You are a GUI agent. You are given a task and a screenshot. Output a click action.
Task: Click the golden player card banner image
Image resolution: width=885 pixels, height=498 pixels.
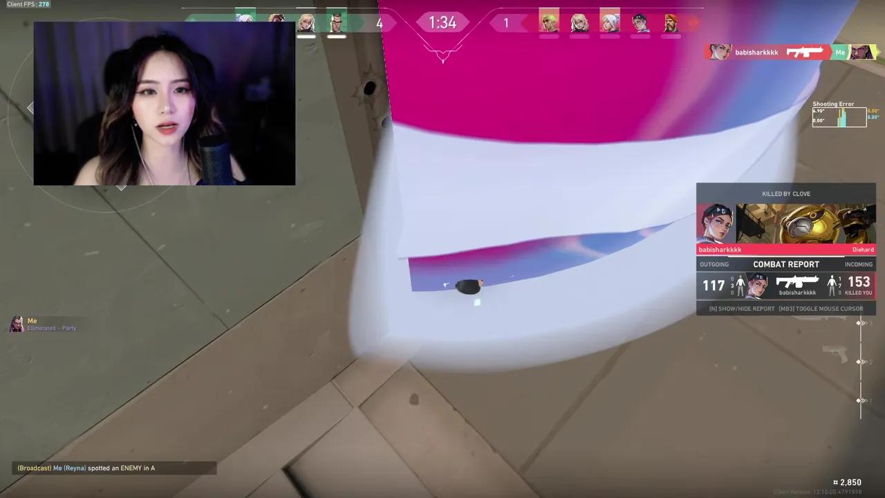[x=805, y=223]
